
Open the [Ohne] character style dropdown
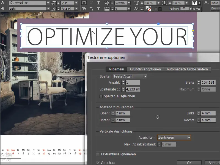pos(215,3)
